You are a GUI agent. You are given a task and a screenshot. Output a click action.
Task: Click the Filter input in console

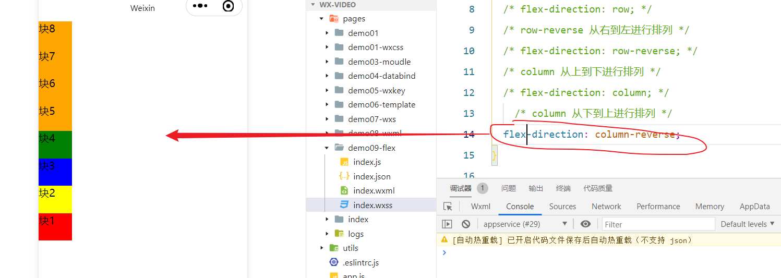(658, 224)
